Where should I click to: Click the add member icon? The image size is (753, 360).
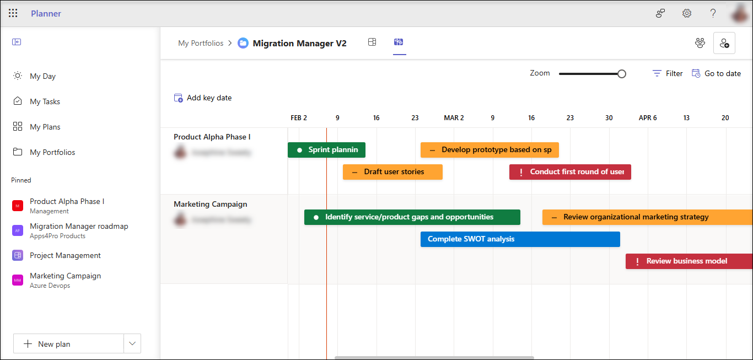tap(724, 42)
